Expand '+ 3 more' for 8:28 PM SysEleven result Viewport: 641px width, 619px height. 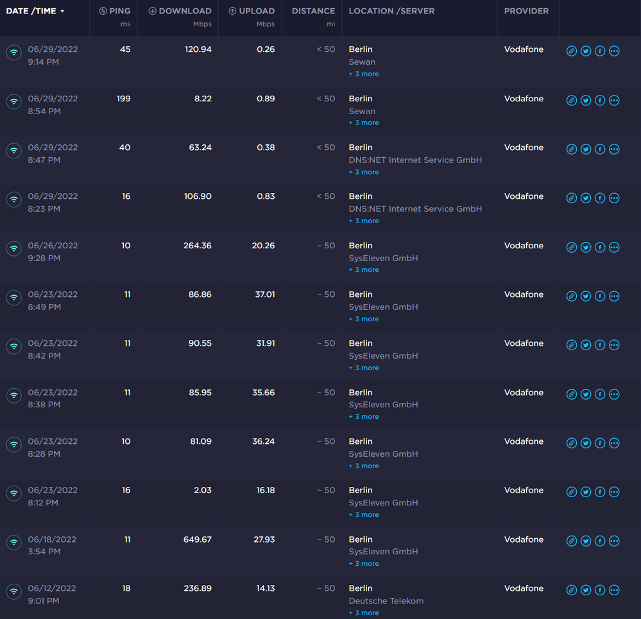pos(364,466)
